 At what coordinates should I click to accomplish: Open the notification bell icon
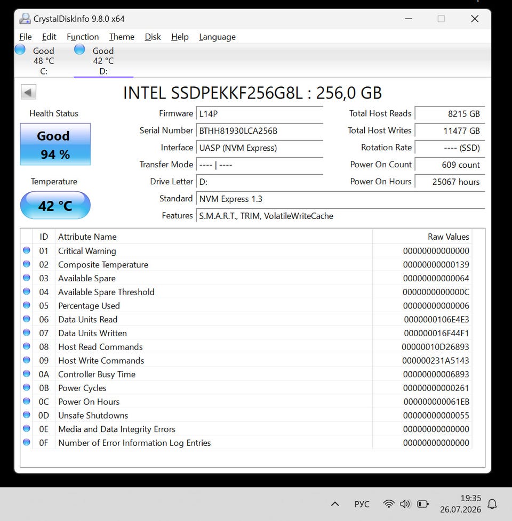coord(492,504)
